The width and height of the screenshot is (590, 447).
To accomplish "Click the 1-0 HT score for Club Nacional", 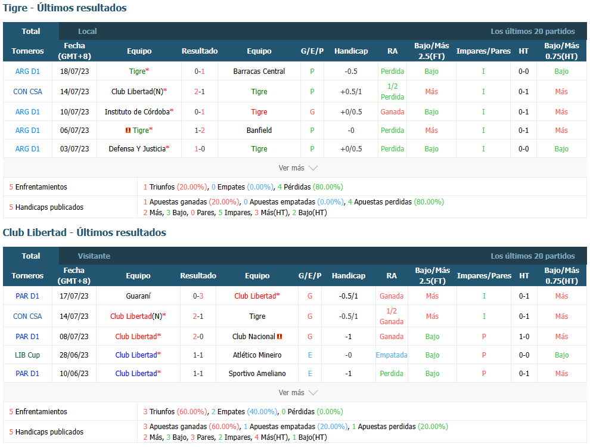I will coord(524,336).
